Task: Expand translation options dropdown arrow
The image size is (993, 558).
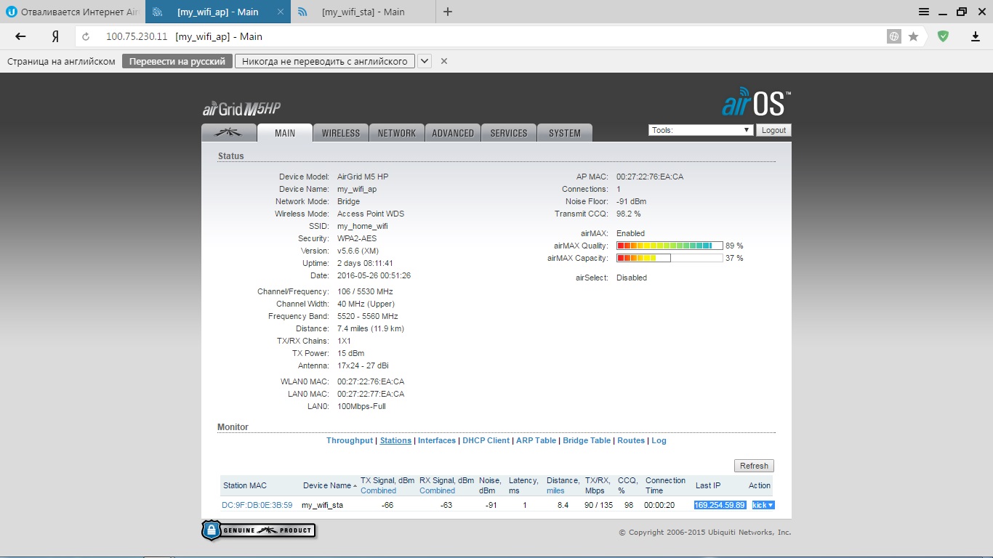Action: 425,61
